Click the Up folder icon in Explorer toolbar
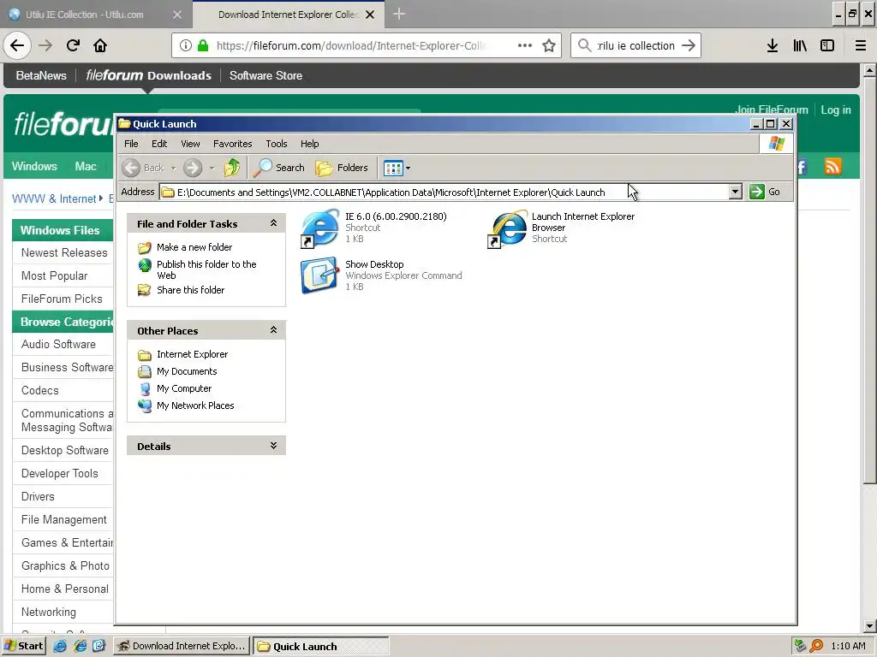 (231, 168)
